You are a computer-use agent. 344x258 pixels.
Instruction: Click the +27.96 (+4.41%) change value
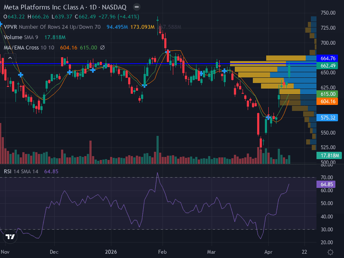[119, 17]
